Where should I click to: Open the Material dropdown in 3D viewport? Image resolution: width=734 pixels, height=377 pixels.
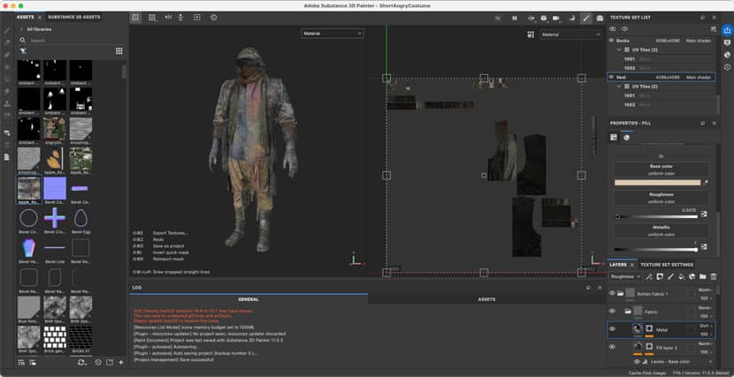point(333,34)
